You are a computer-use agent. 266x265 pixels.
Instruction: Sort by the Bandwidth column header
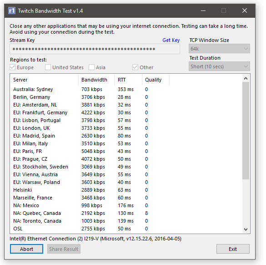[96, 80]
